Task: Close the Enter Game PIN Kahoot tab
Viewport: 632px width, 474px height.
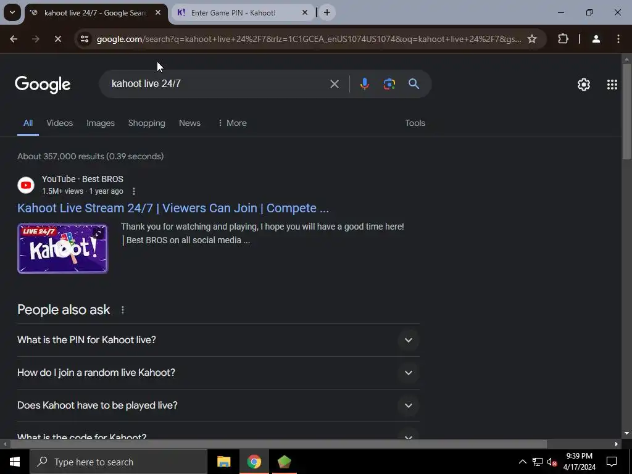Action: (305, 12)
